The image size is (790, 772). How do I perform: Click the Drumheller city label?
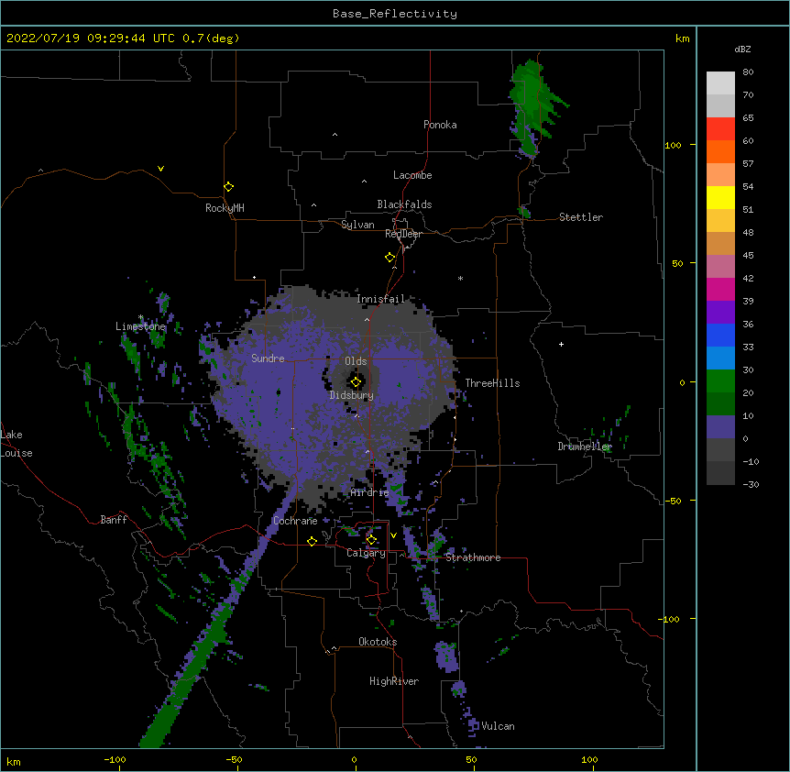585,447
